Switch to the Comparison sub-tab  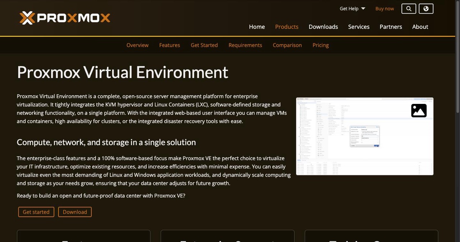[287, 45]
